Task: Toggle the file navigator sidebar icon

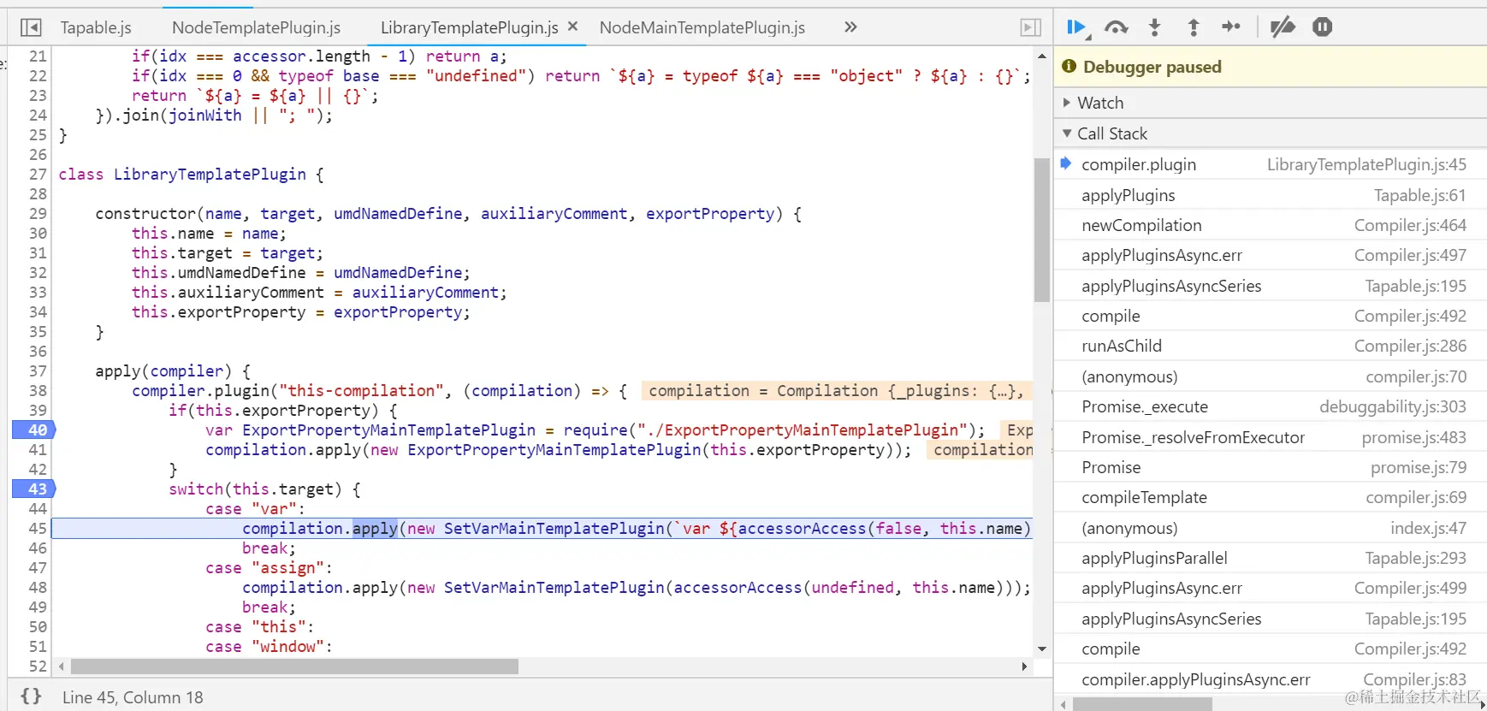Action: coord(31,27)
